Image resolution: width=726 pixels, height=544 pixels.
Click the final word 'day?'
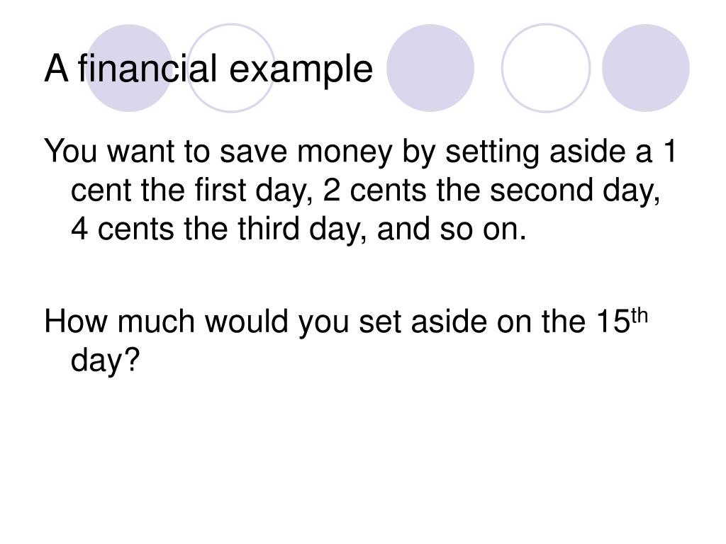tap(105, 361)
